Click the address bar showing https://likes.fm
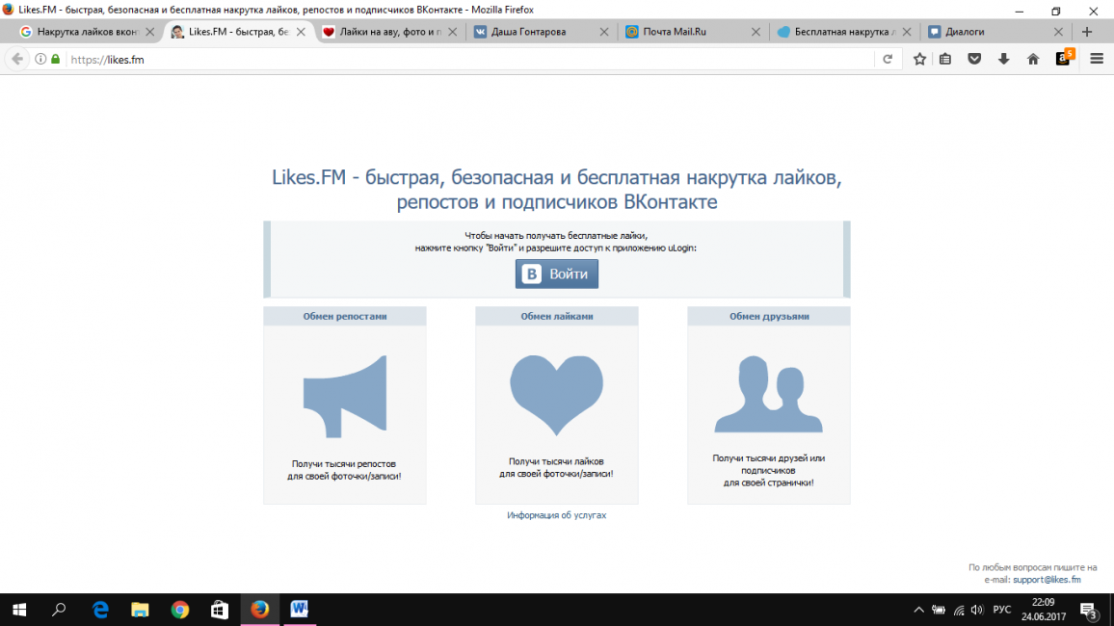The height and width of the screenshot is (626, 1114). pyautogui.click(x=469, y=60)
